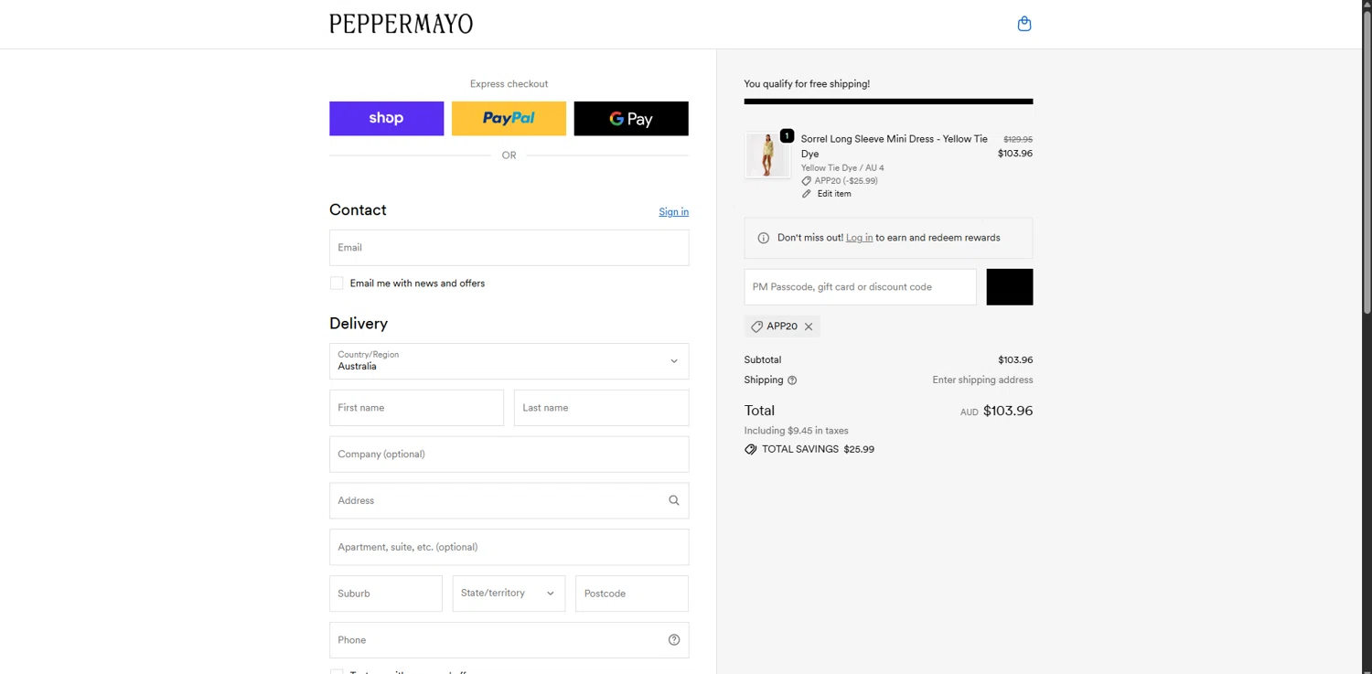Screen dimensions: 1372x674
Task: Click the First name field
Action: pos(416,408)
